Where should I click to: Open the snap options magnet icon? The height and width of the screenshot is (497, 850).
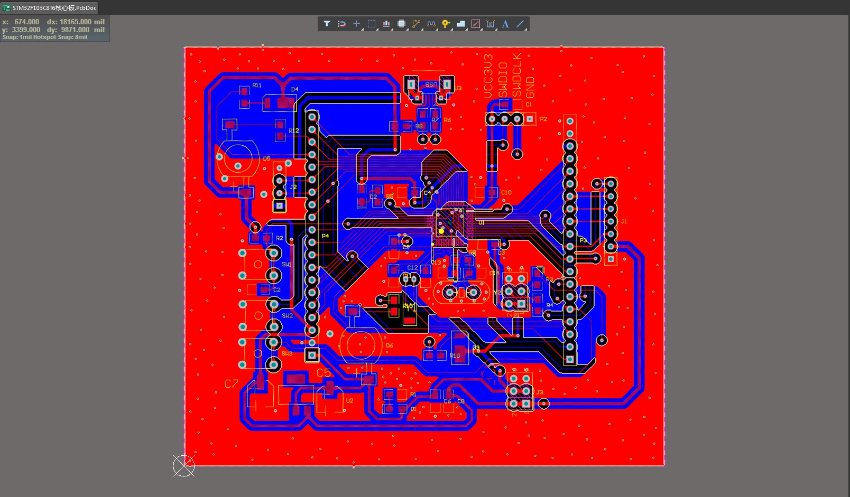click(341, 24)
